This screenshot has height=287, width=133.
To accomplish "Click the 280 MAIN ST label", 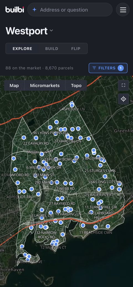I will [45, 183].
